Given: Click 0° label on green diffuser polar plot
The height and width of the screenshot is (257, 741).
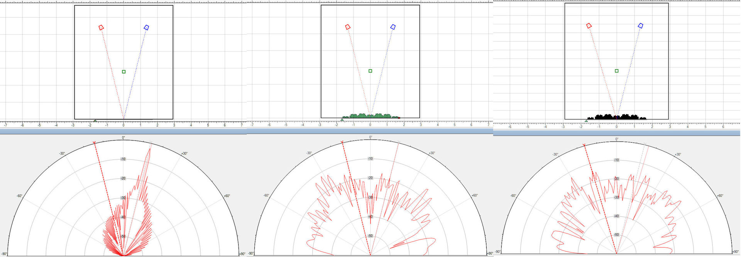Looking at the screenshot, I should 370,137.
